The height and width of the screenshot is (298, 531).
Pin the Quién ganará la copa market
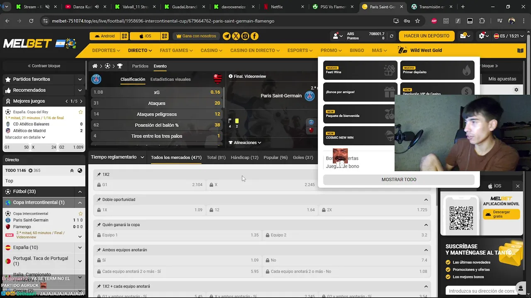pos(99,225)
